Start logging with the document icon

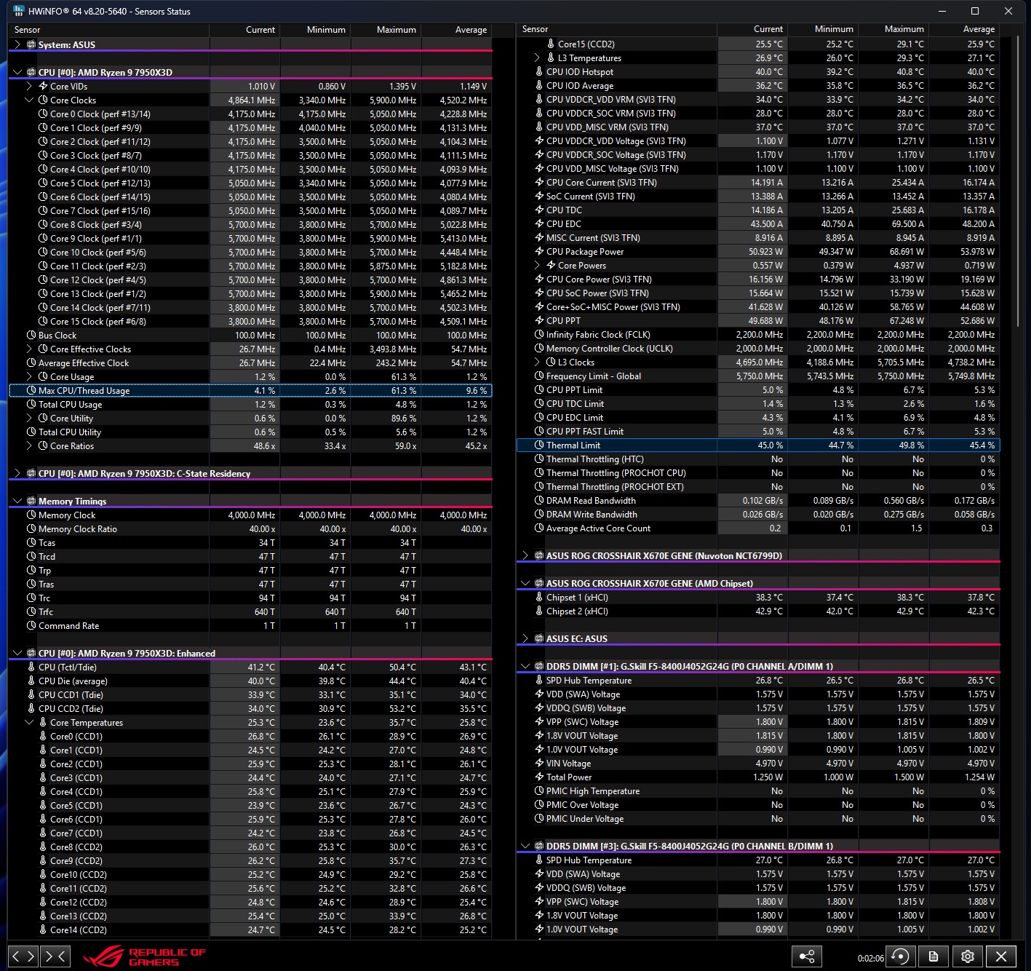(x=934, y=956)
